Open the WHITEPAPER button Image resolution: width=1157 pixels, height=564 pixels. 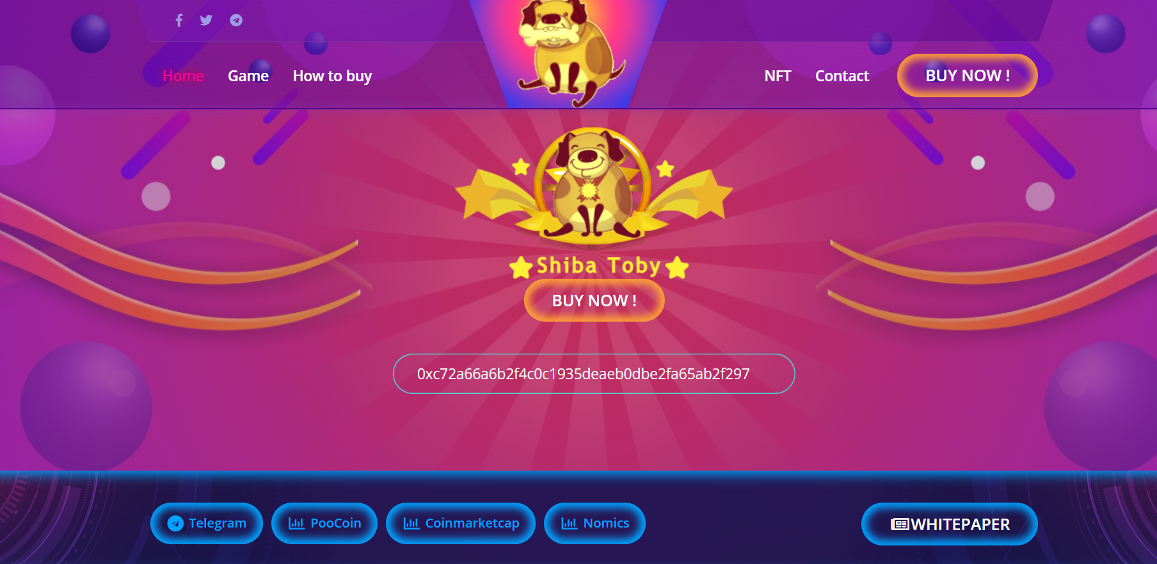[x=950, y=524]
